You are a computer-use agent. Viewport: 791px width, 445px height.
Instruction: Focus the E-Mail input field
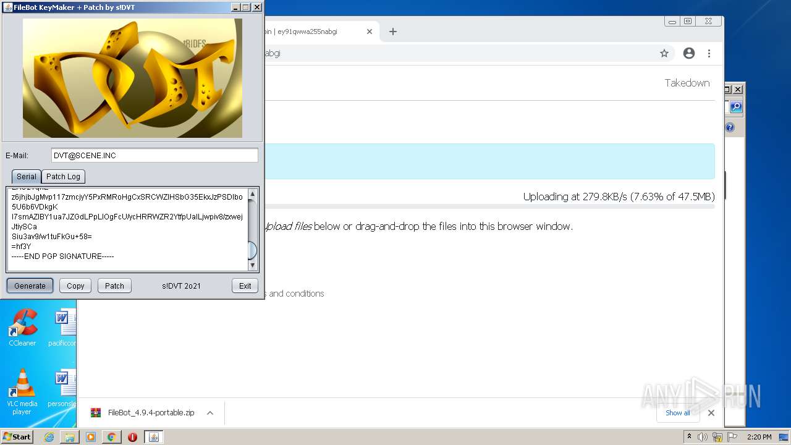tap(154, 156)
